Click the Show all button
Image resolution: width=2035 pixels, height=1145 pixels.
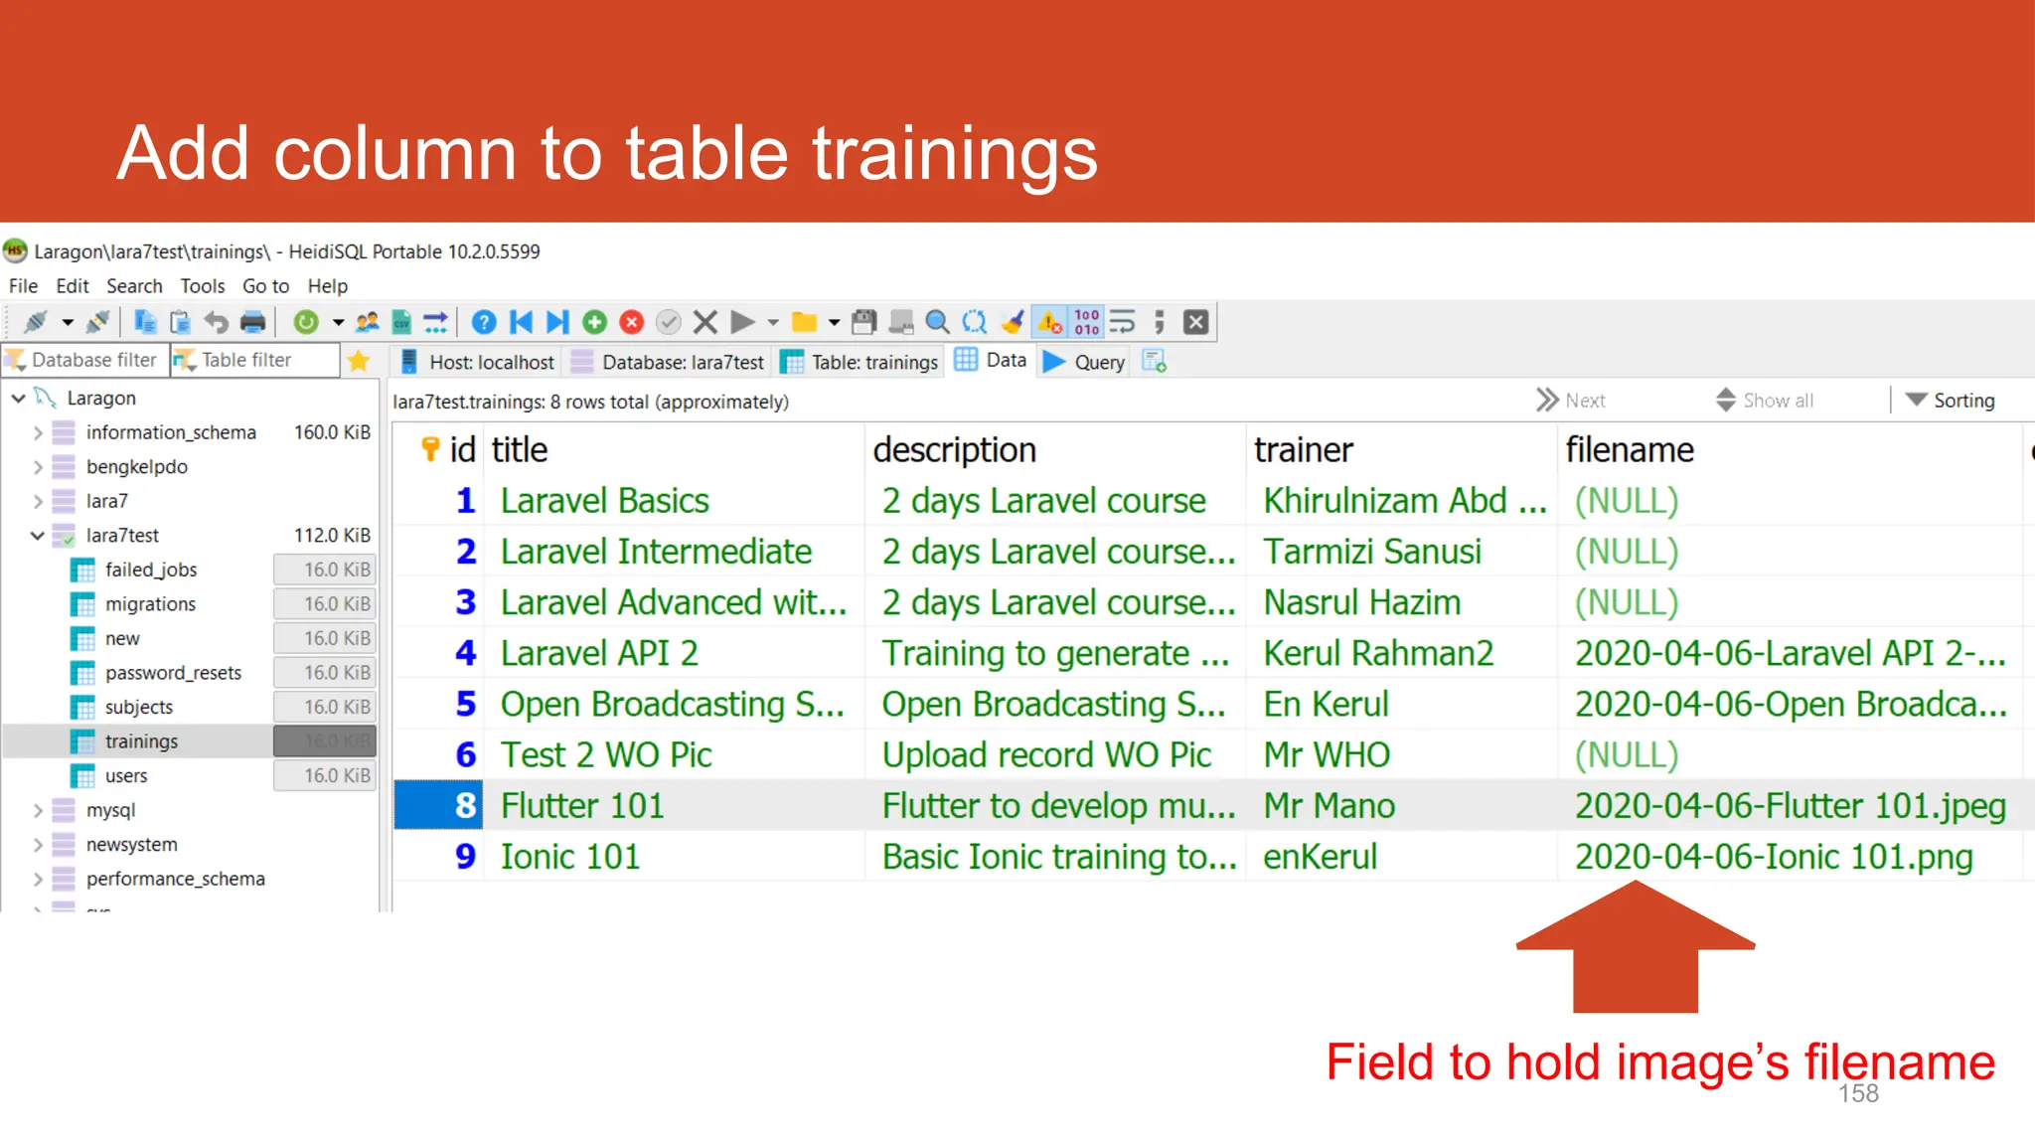coord(1765,401)
